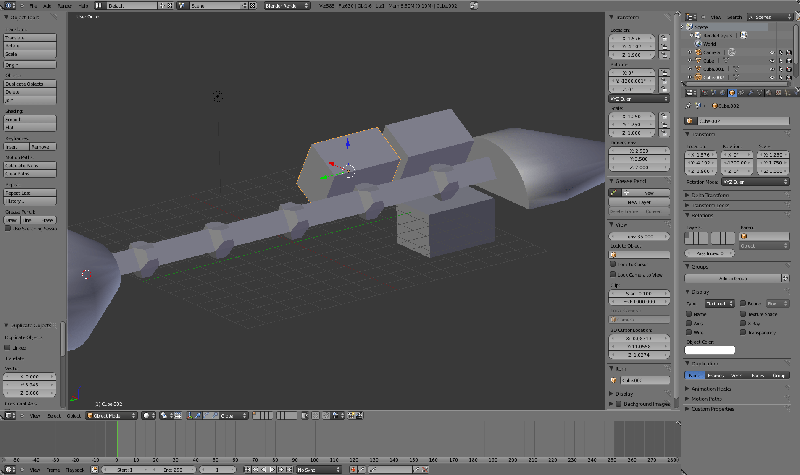Screen dimensions: 800x475
Task: Enable Transparency in the Display panel
Action: point(742,333)
